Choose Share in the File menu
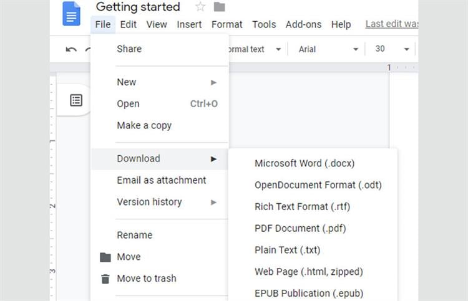The width and height of the screenshot is (468, 301). [x=160, y=49]
